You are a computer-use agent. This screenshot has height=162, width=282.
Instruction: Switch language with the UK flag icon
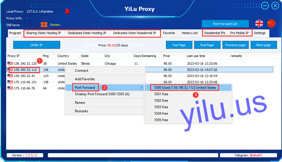click(259, 24)
